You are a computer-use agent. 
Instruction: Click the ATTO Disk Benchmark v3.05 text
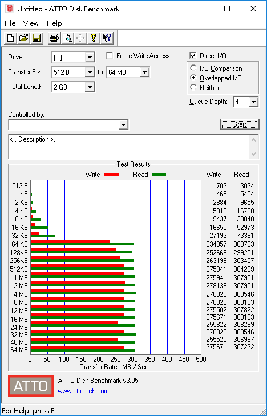(x=98, y=381)
